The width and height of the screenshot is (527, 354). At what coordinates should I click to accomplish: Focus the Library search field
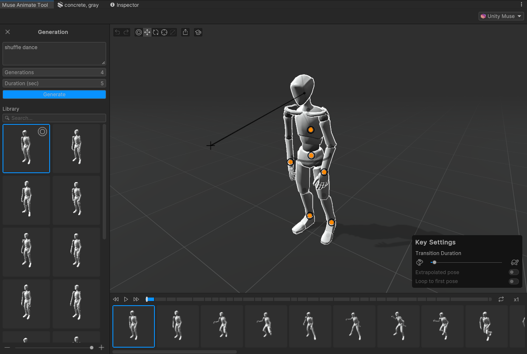(54, 118)
